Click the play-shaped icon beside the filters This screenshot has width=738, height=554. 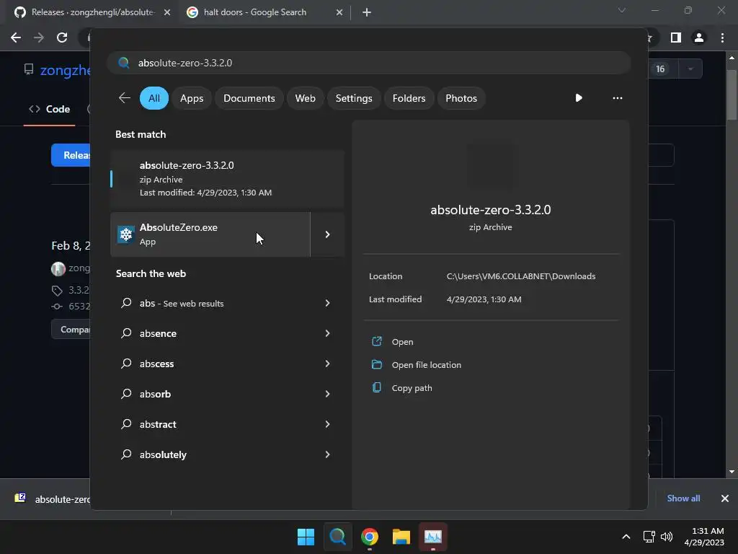point(579,98)
